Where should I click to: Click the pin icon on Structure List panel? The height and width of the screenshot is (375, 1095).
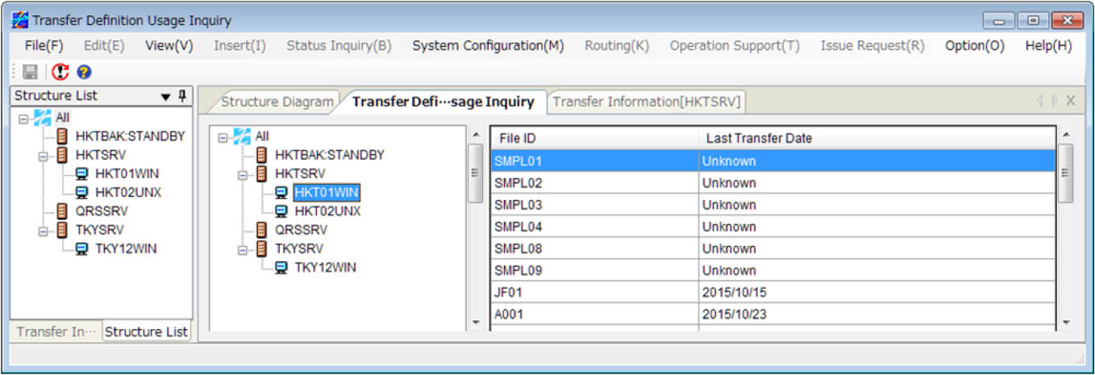182,96
